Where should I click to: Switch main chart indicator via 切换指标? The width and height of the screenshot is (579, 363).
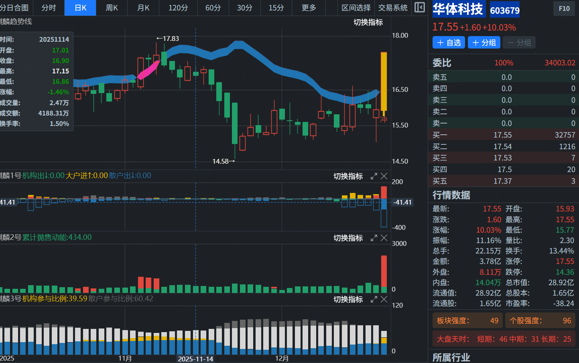(368, 22)
